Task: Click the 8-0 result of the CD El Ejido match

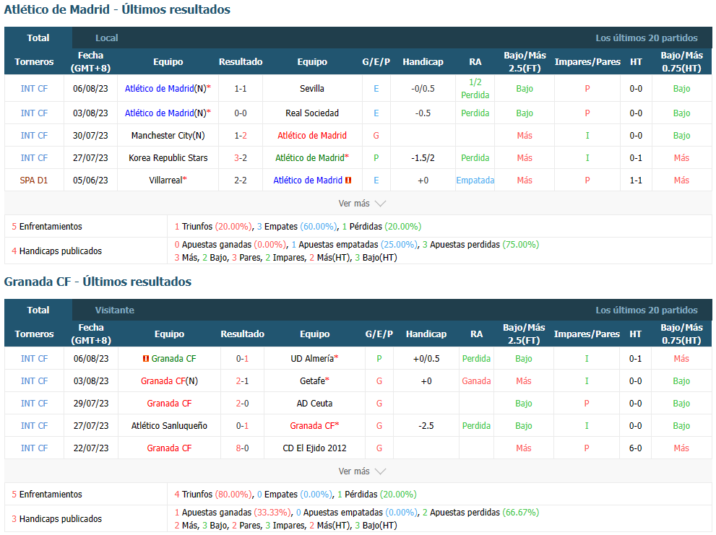Action: 243,448
